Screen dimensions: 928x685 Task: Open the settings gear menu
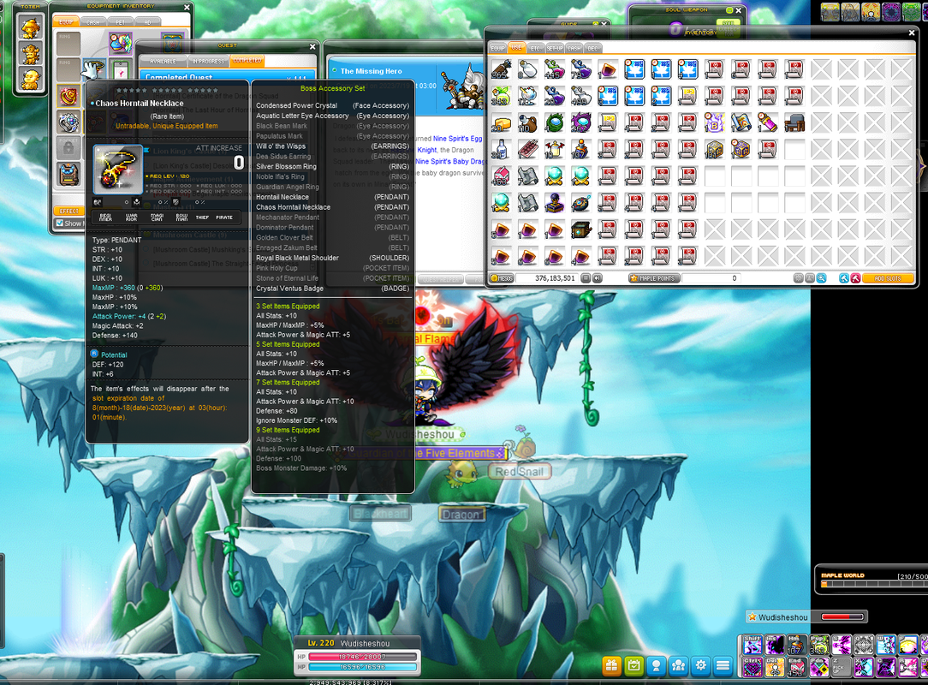point(701,665)
